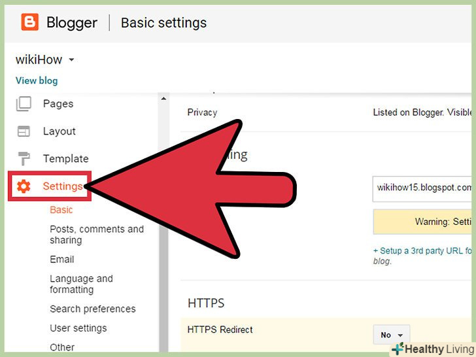Open User settings submenu
This screenshot has height=357, width=476.
[78, 328]
